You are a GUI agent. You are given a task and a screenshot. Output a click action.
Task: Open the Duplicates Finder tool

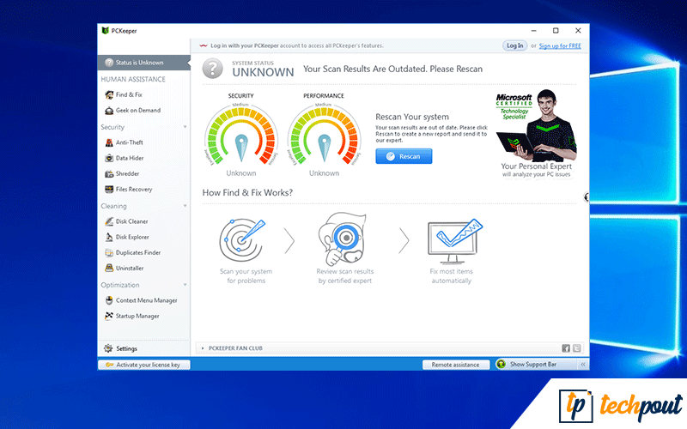pos(137,252)
